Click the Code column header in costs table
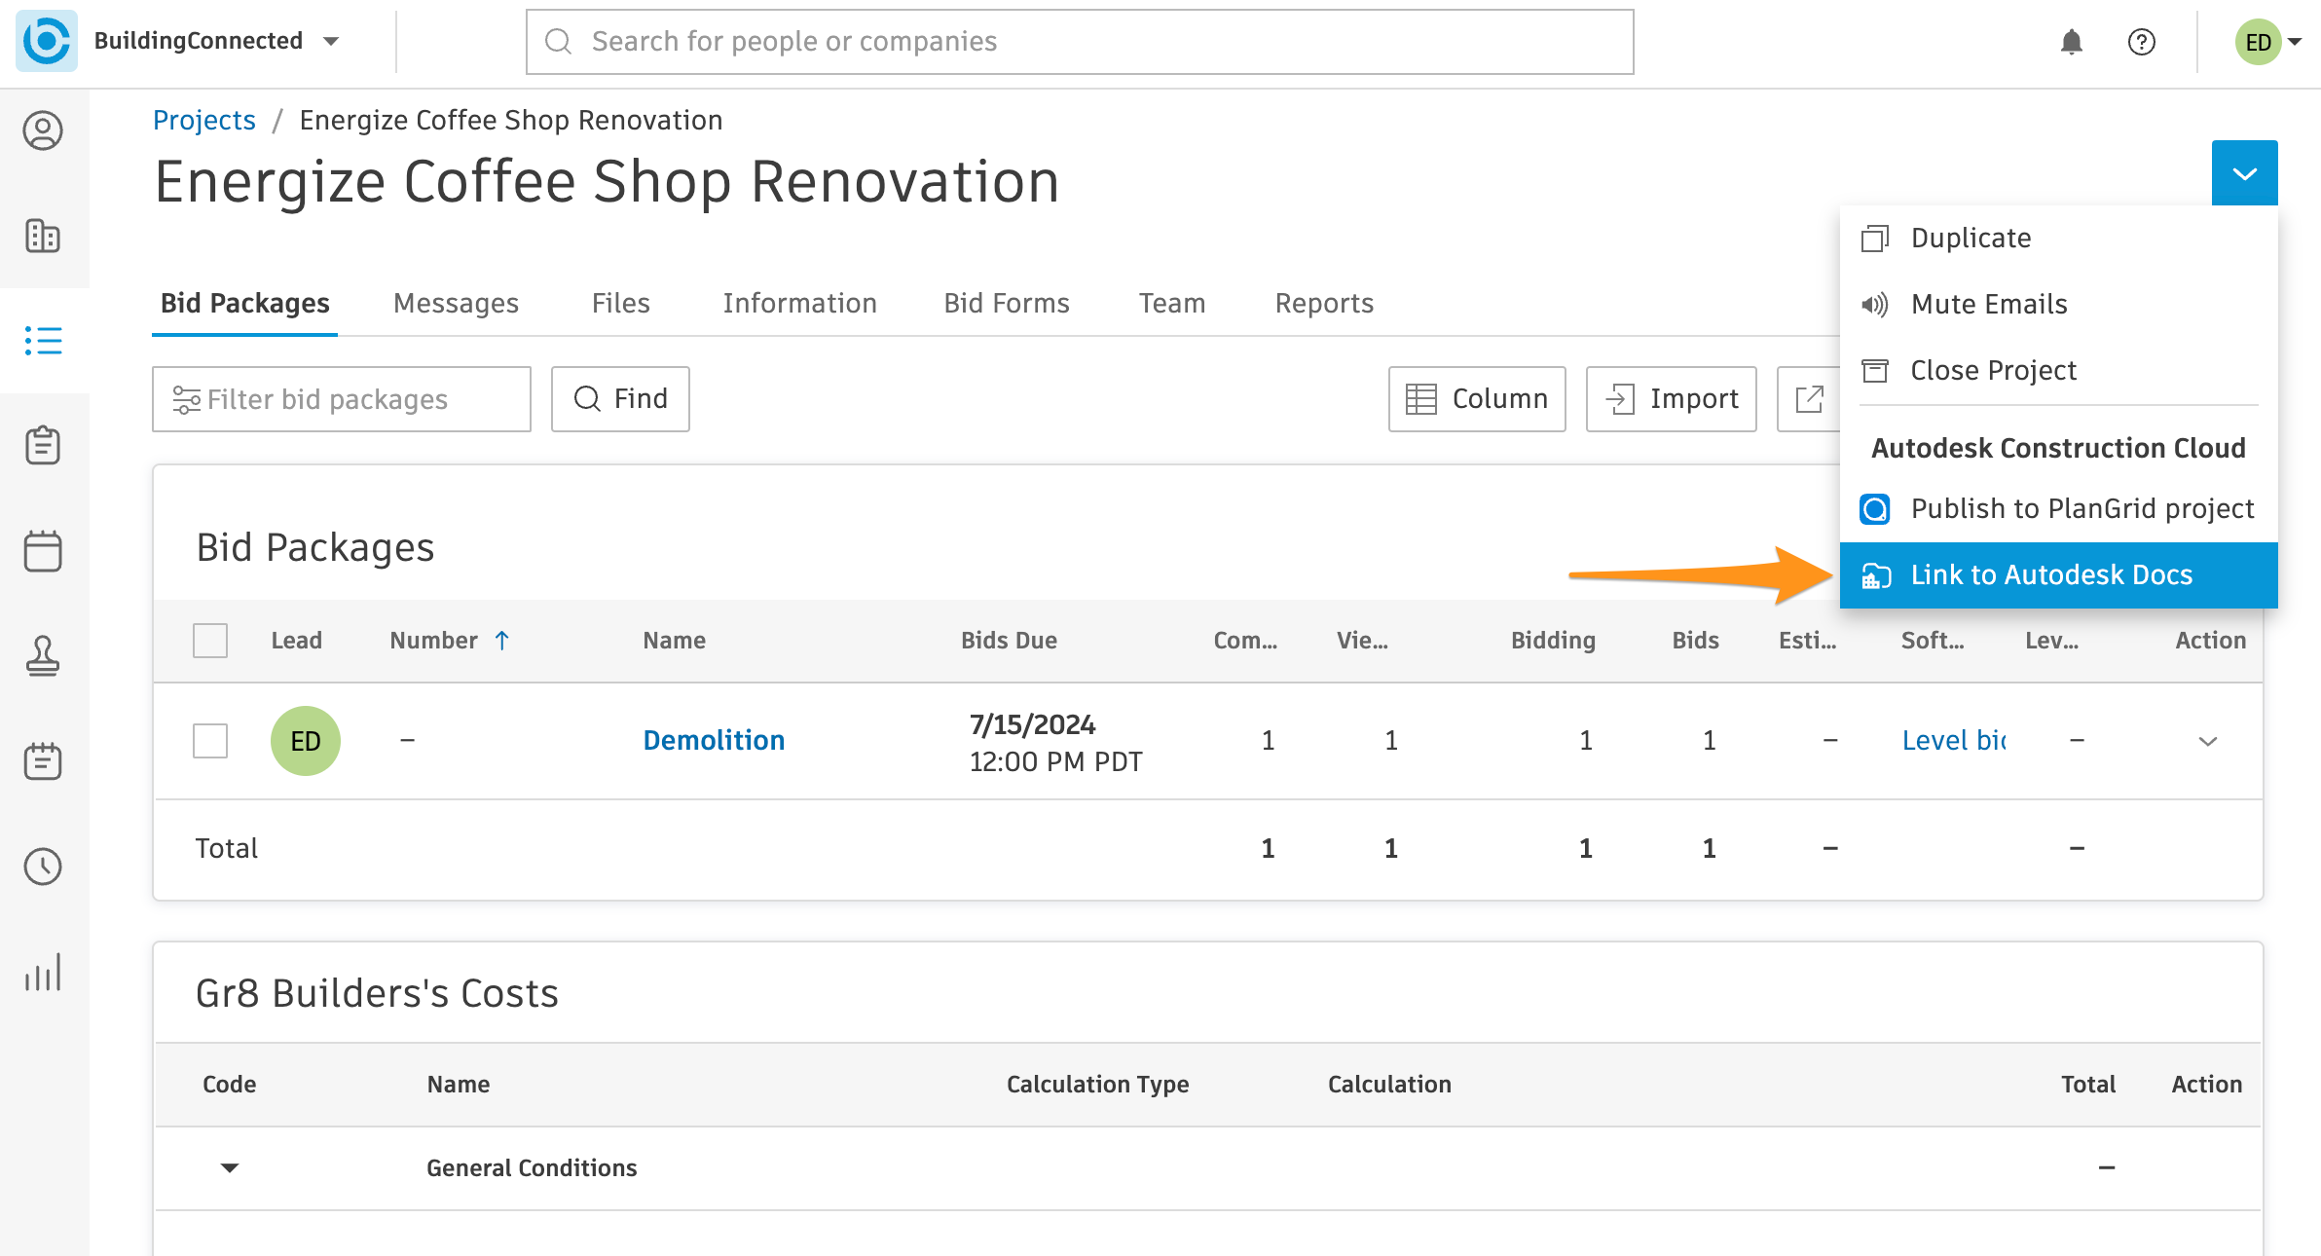The width and height of the screenshot is (2321, 1256). (x=229, y=1085)
